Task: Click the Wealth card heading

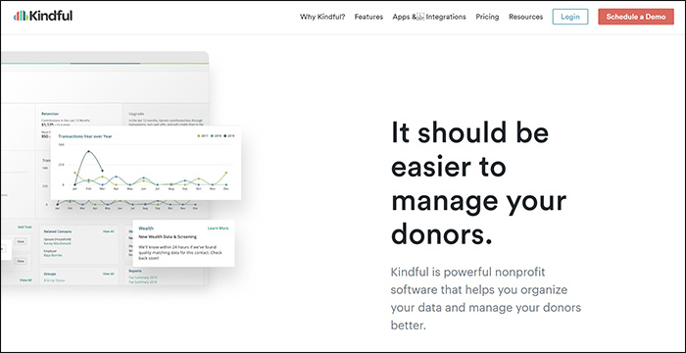Action: [x=146, y=228]
